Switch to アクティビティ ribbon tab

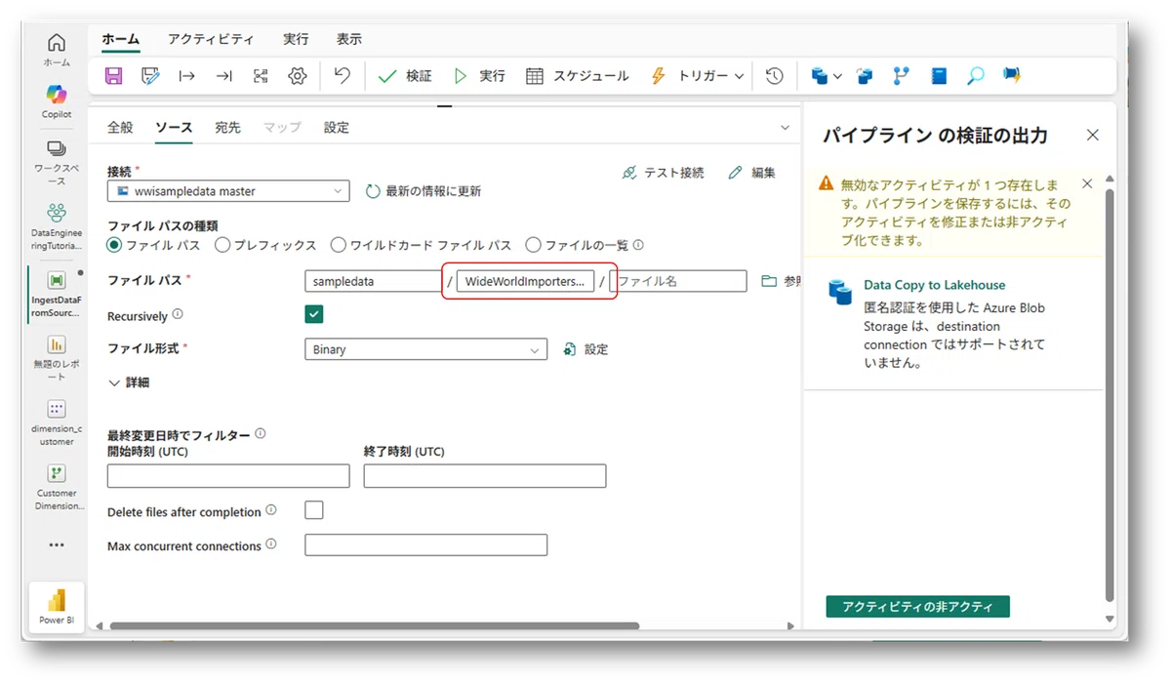pos(211,39)
